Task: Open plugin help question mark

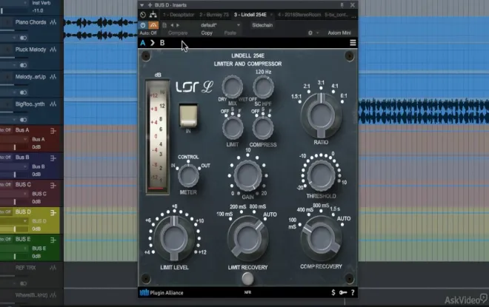Action: tap(353, 292)
